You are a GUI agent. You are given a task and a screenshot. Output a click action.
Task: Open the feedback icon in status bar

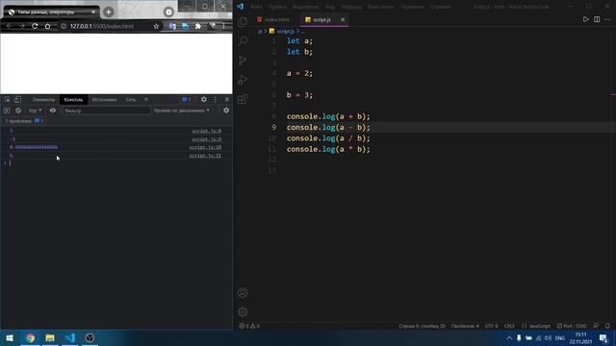coord(596,326)
